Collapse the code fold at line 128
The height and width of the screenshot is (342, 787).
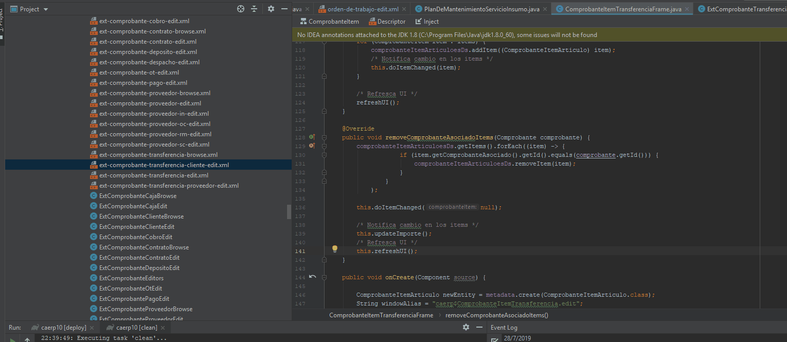pyautogui.click(x=325, y=137)
